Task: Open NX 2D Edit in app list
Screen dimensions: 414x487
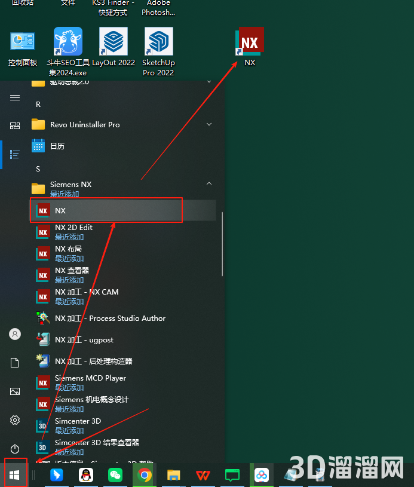Action: coord(73,232)
